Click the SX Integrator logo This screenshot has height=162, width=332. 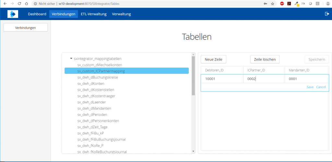point(13,14)
